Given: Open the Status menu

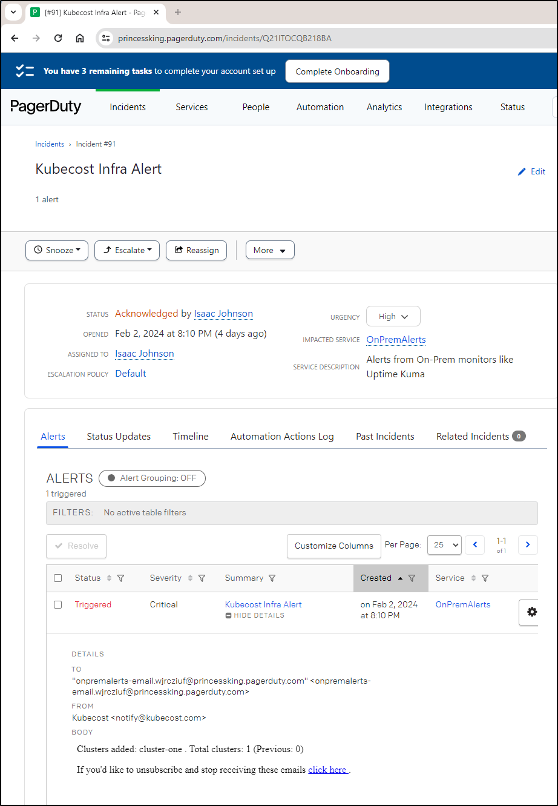Looking at the screenshot, I should pyautogui.click(x=513, y=107).
